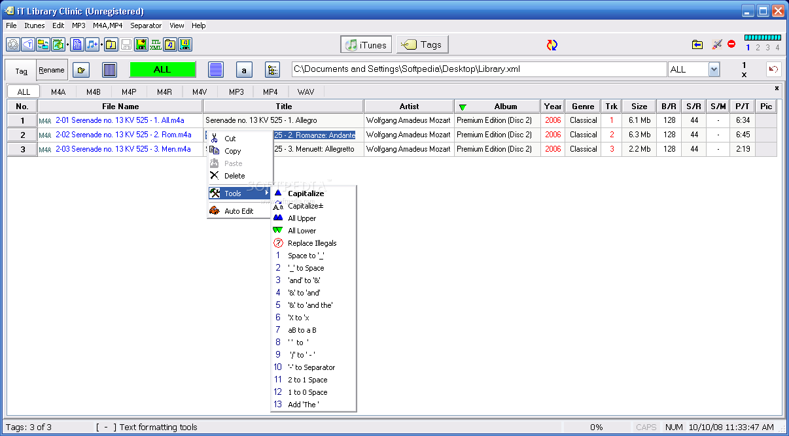This screenshot has width=789, height=436.
Task: Click the green ALL button
Action: (x=162, y=69)
